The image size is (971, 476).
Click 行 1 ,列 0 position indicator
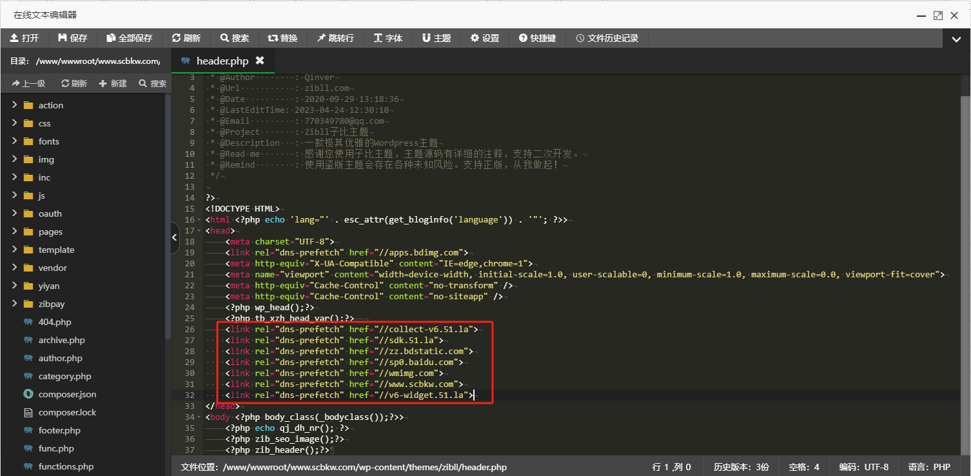[672, 467]
